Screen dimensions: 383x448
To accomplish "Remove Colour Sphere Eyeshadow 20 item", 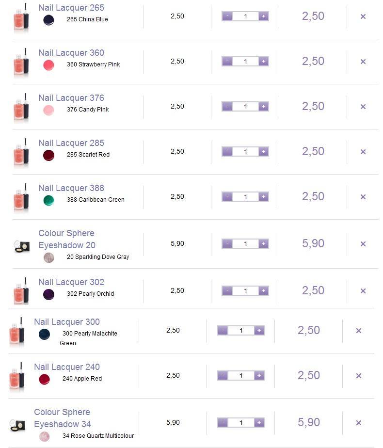I will [x=363, y=244].
